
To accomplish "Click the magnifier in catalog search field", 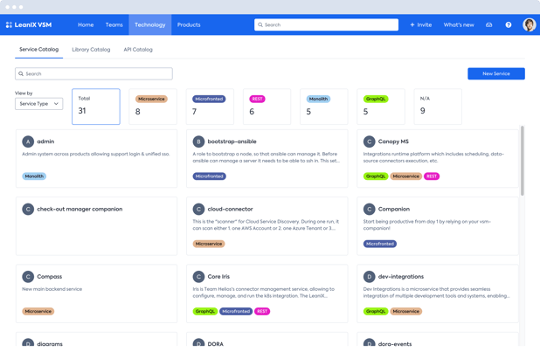I will coord(21,73).
